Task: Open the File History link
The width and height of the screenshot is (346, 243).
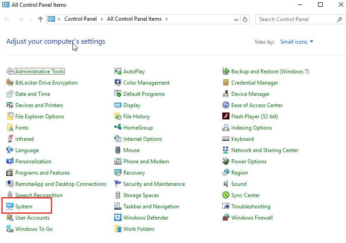Action: pos(136,117)
